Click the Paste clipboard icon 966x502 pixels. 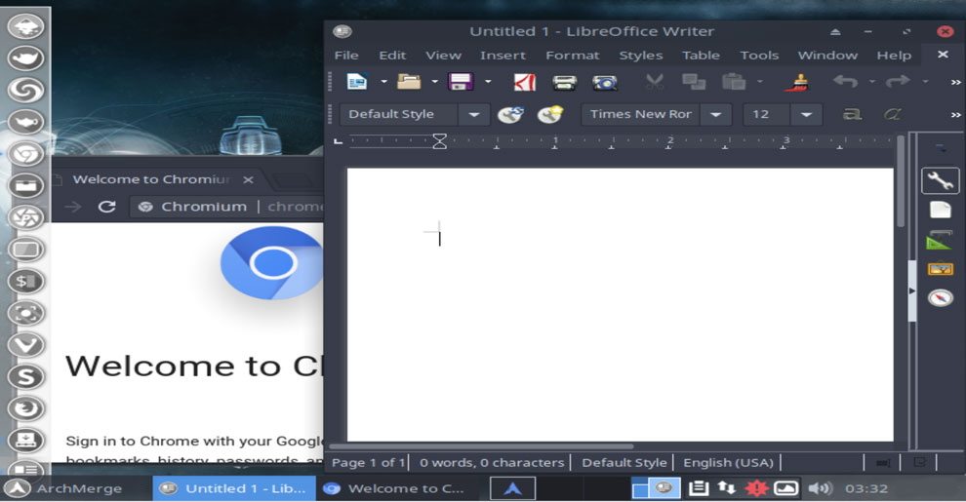click(734, 82)
